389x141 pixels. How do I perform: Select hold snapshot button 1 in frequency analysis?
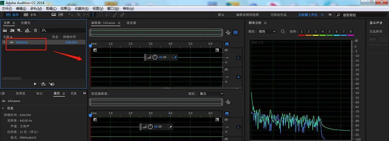(x=301, y=32)
